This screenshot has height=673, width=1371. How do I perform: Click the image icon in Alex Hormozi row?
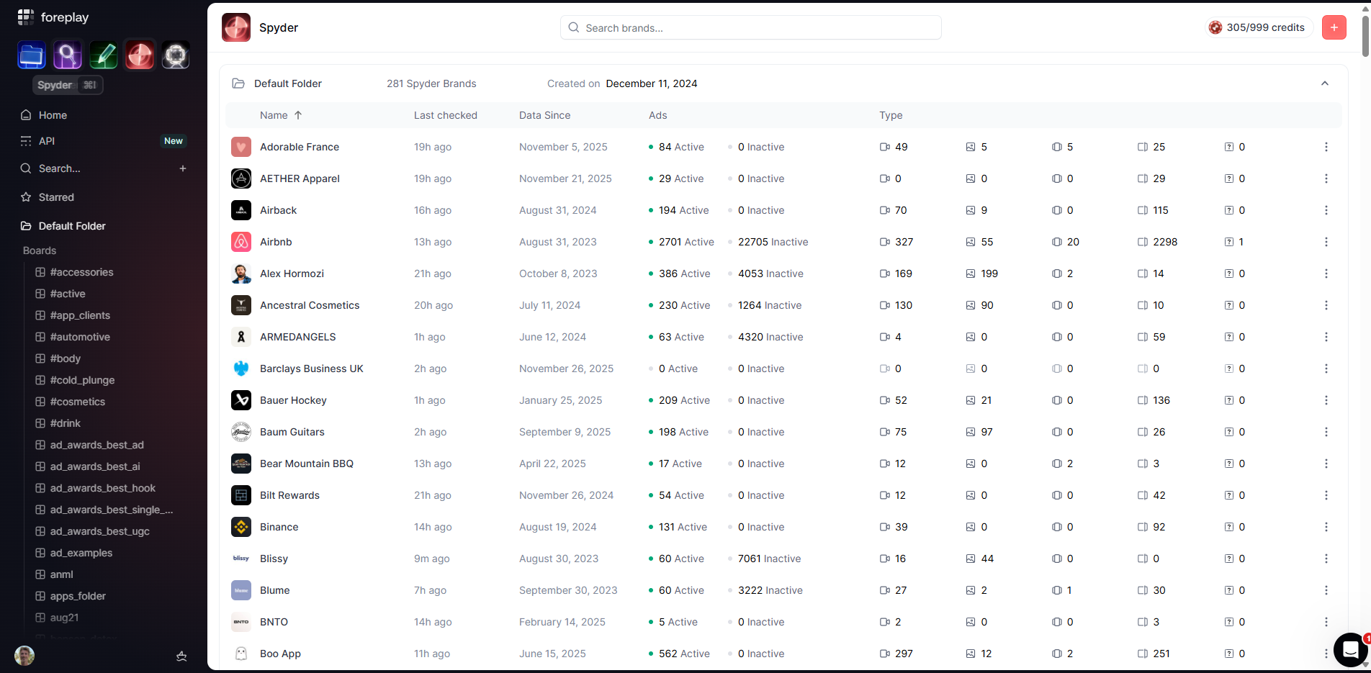tap(971, 274)
